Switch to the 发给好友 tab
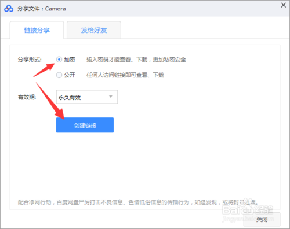290x229 pixels. tap(94, 30)
